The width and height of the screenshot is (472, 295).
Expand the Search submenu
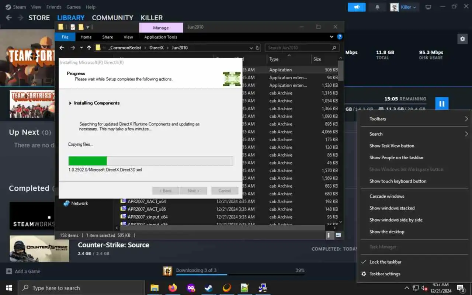click(414, 134)
